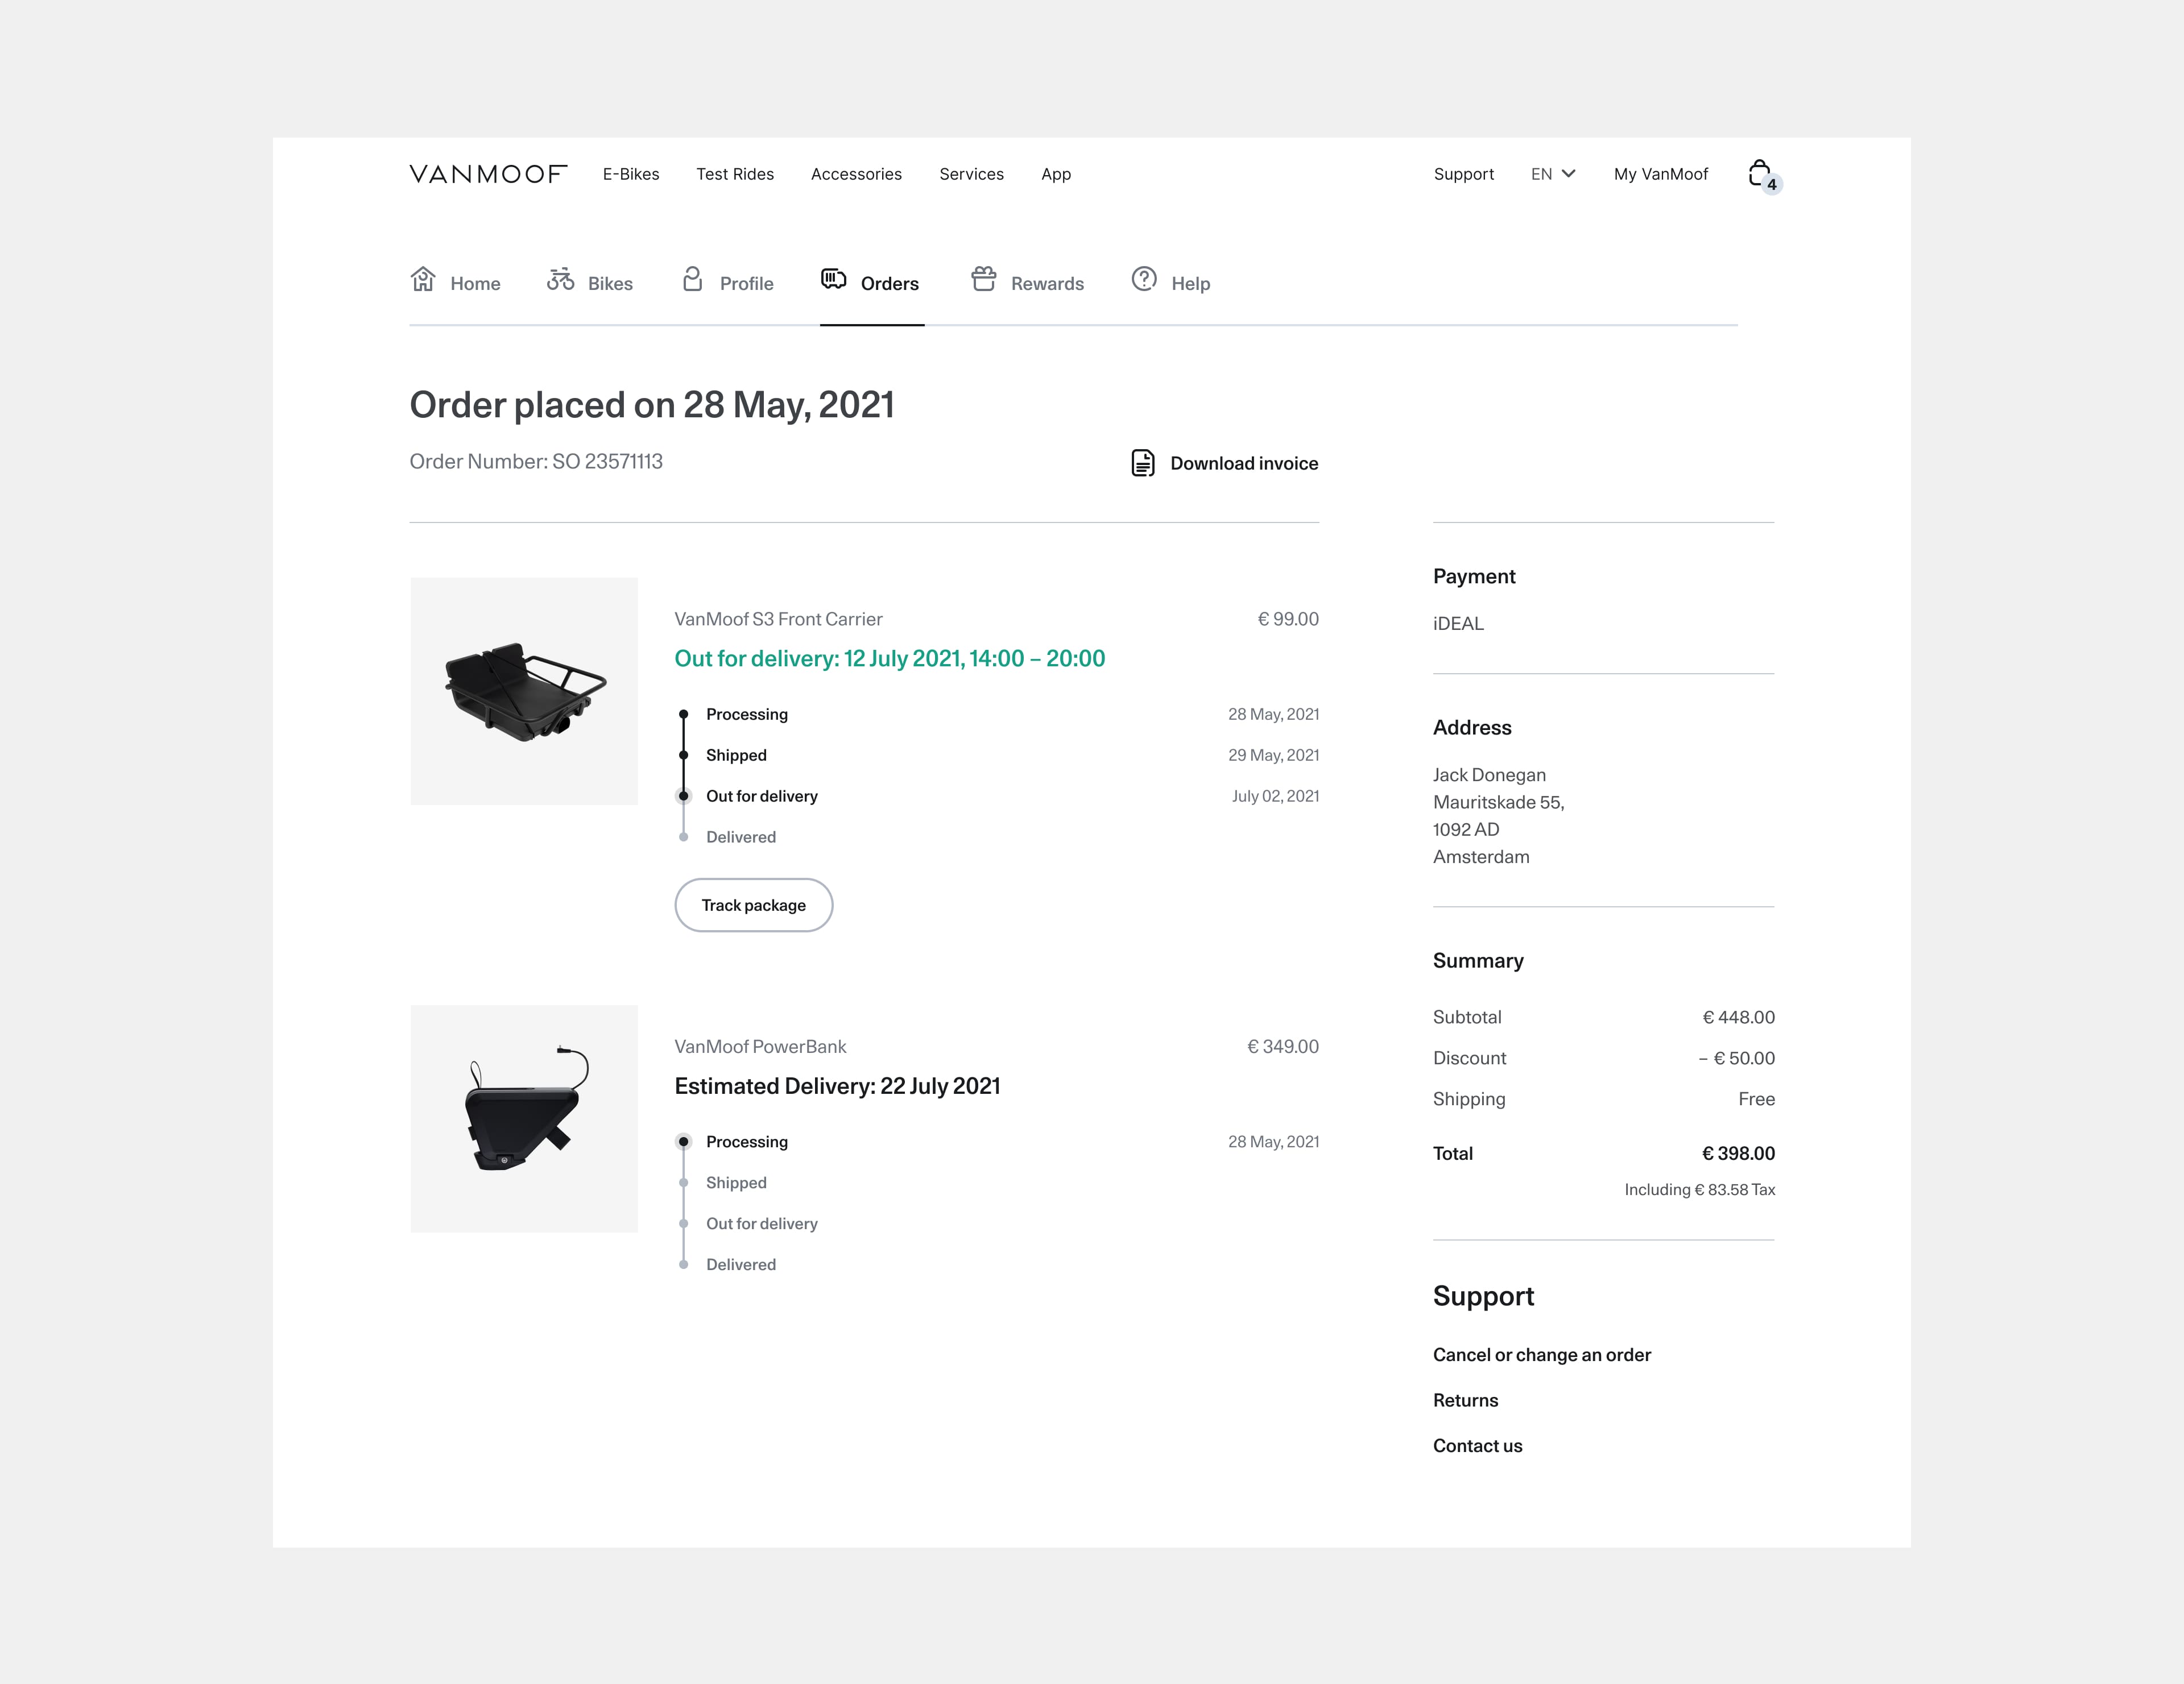This screenshot has width=2184, height=1684.
Task: Open Test Rides in the navigation
Action: [735, 174]
